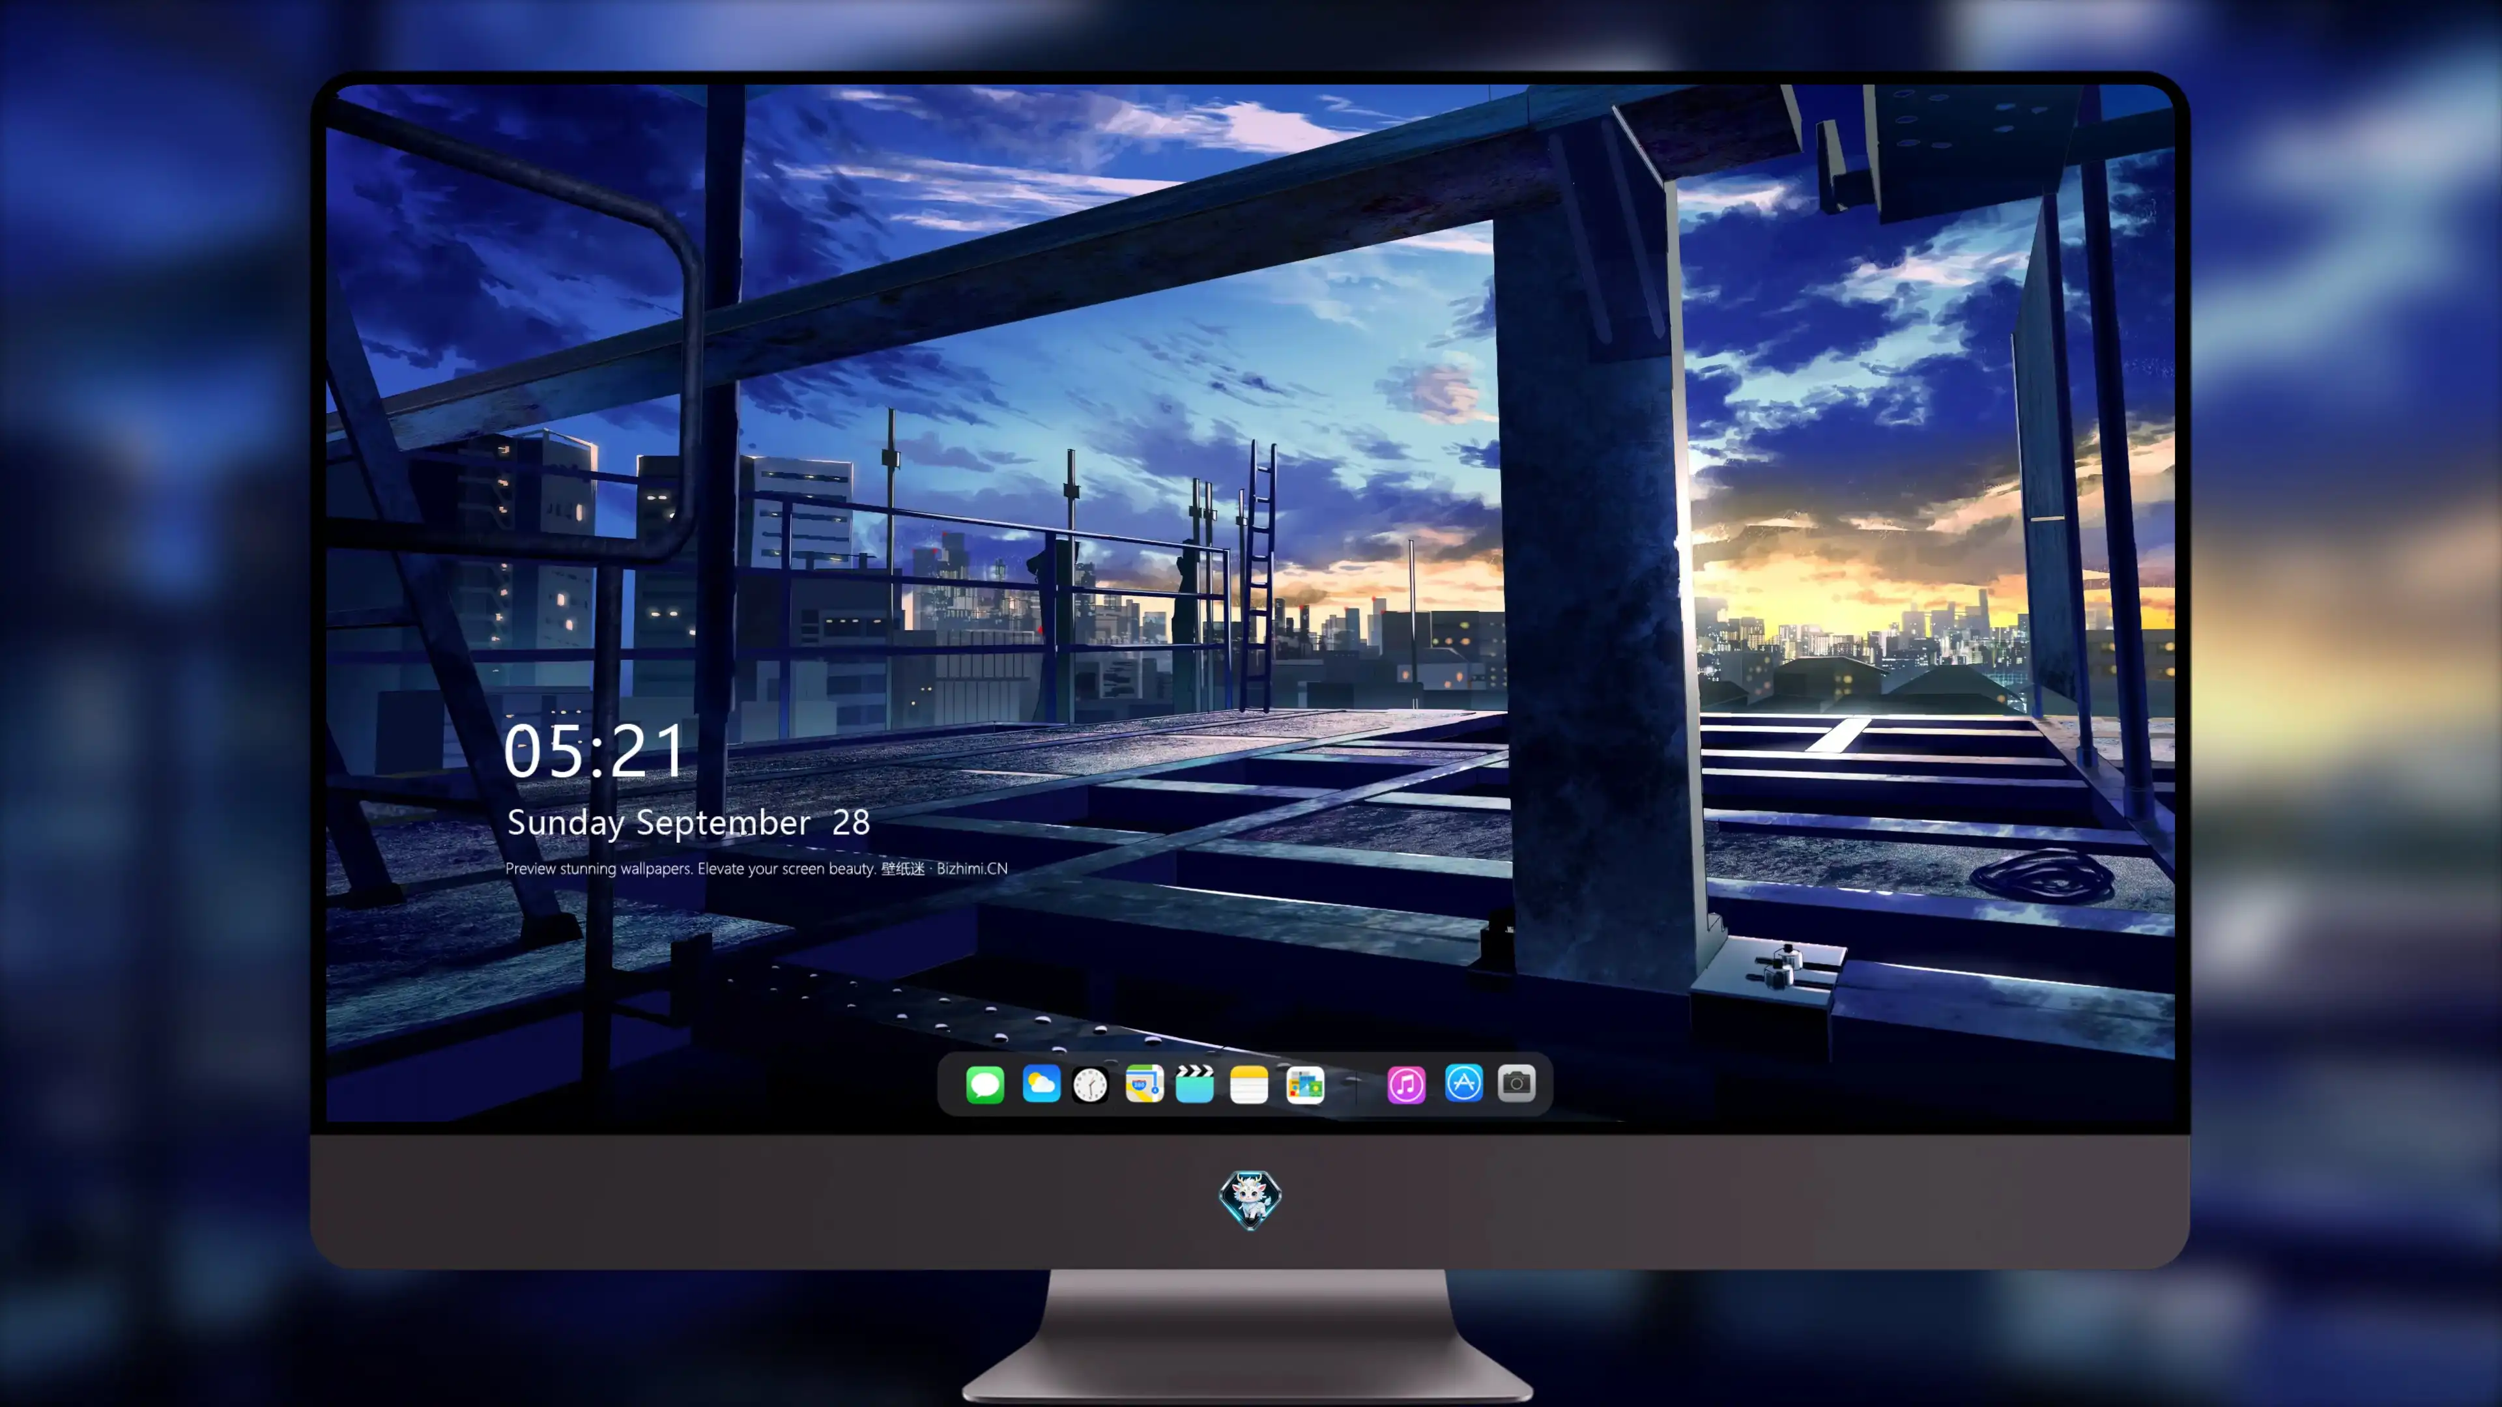Click the dragon mascot logo on monitor chin
Screen dimensions: 2502x1407
[1250, 1200]
